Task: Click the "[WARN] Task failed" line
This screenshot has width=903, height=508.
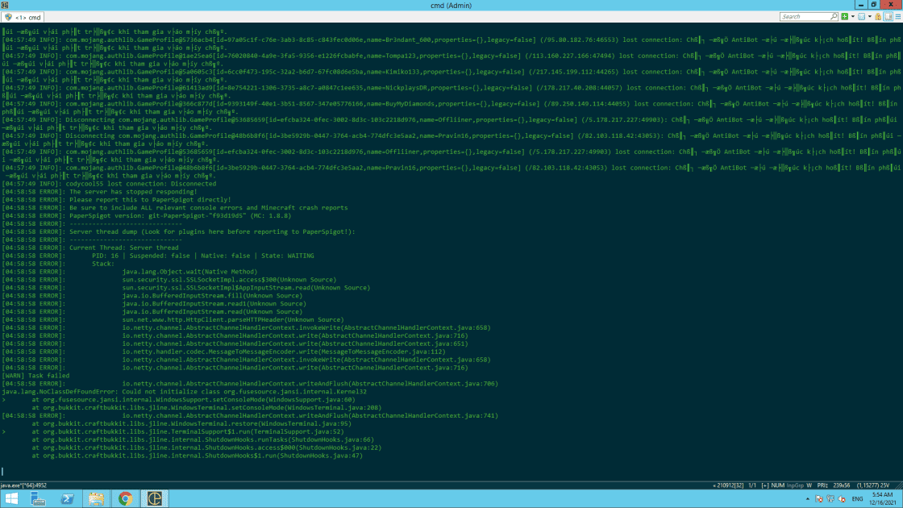Action: [35, 376]
